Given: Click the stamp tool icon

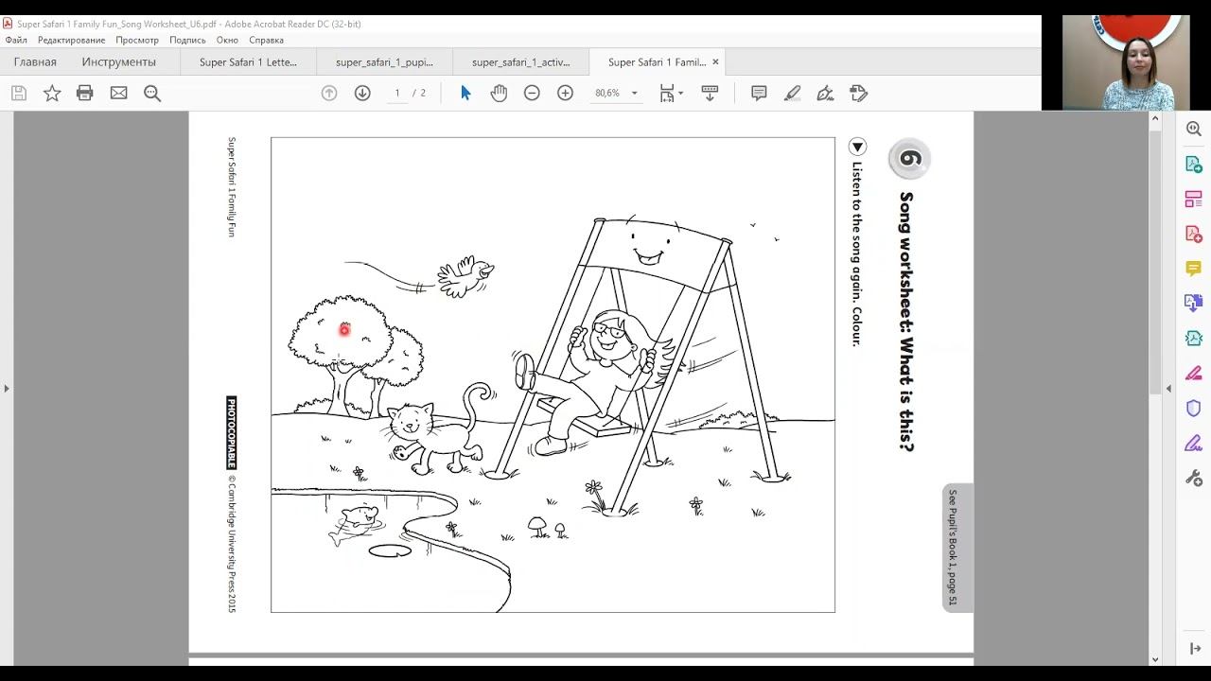Looking at the screenshot, I should click(x=859, y=93).
